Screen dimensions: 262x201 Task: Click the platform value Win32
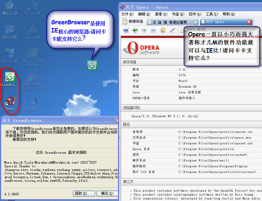[183, 81]
